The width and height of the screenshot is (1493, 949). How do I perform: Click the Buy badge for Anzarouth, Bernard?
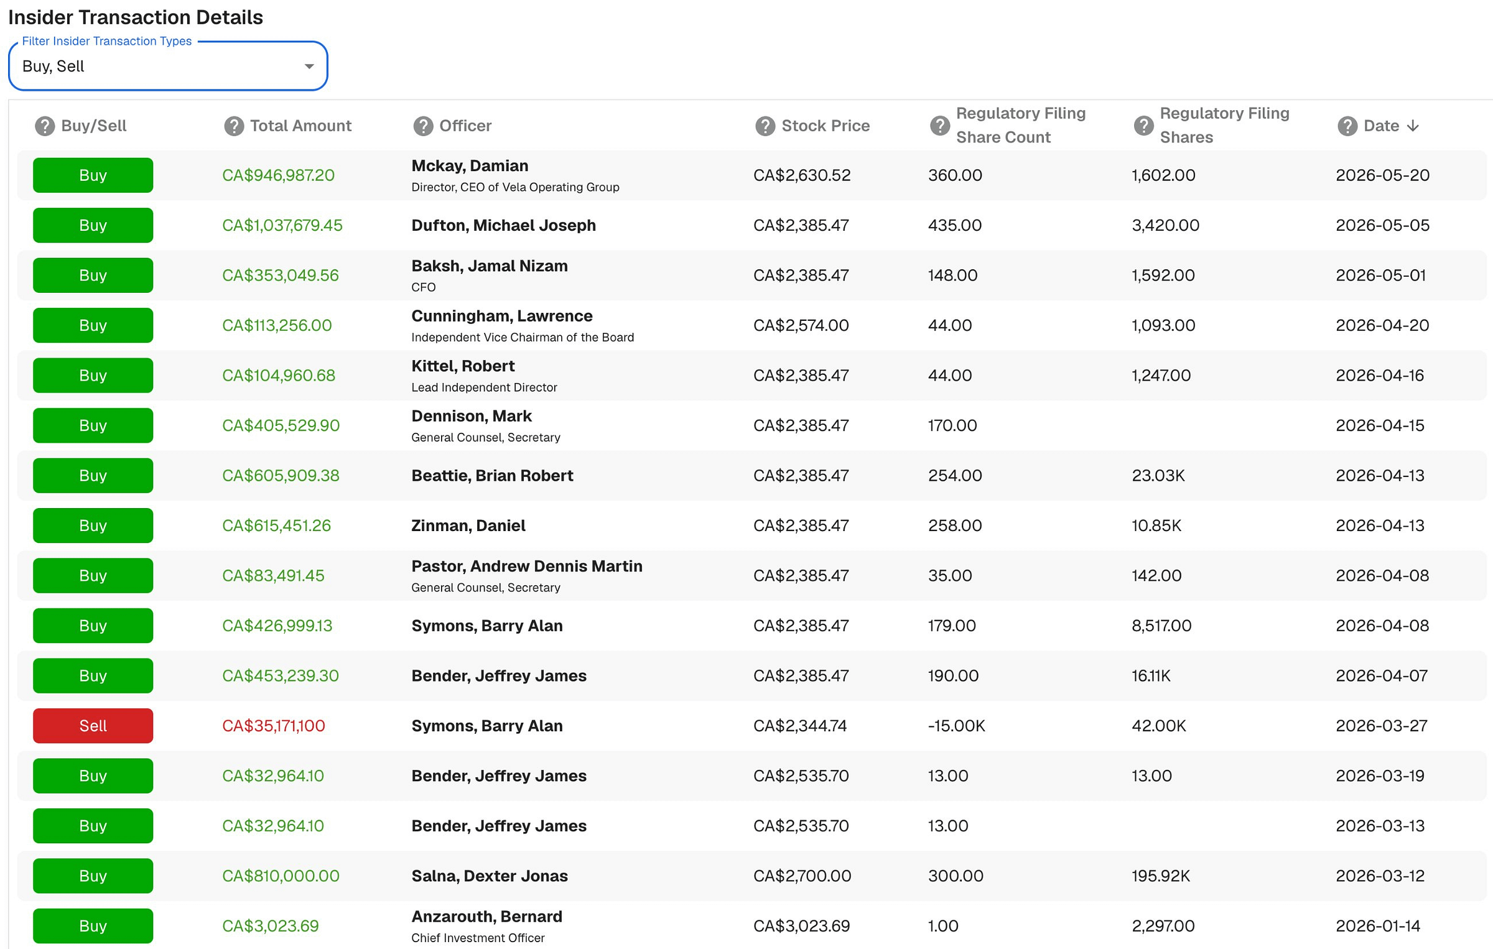pyautogui.click(x=93, y=926)
